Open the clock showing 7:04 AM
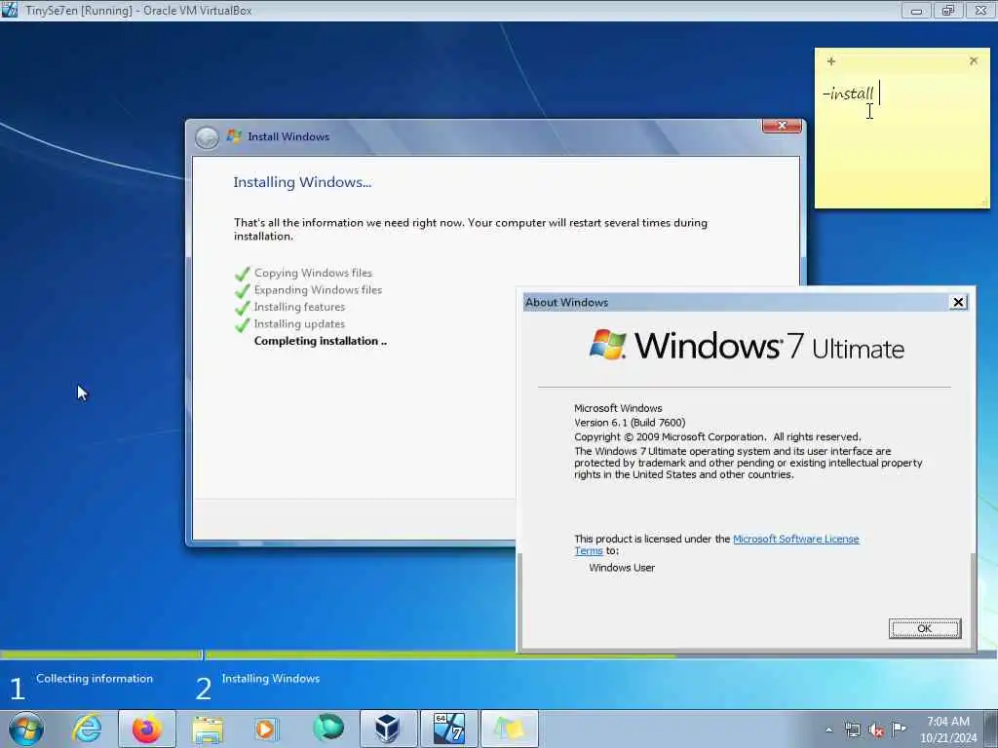The image size is (998, 748). coord(947,722)
